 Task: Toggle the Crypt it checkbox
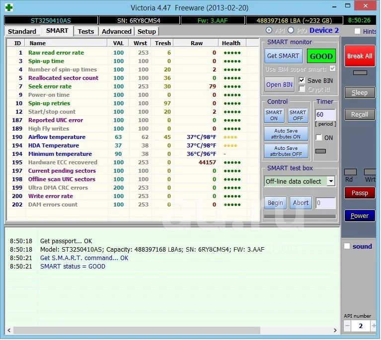(x=302, y=89)
